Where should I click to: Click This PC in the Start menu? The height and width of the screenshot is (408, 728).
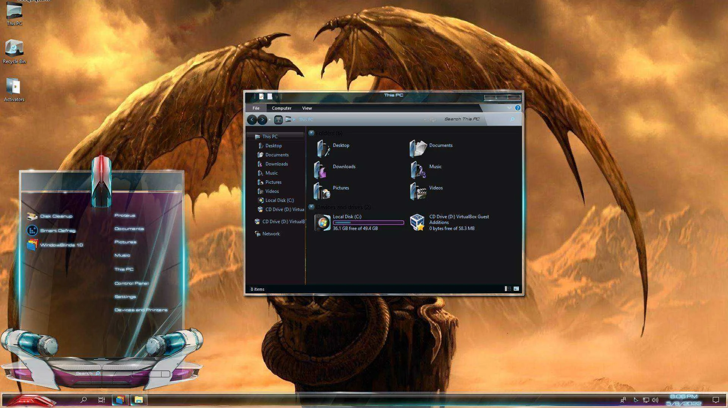pos(124,269)
